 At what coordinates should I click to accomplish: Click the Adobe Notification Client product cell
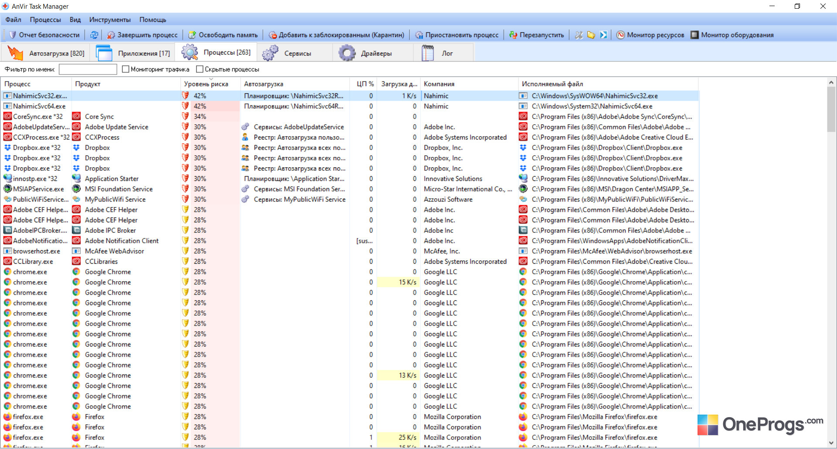click(x=122, y=241)
